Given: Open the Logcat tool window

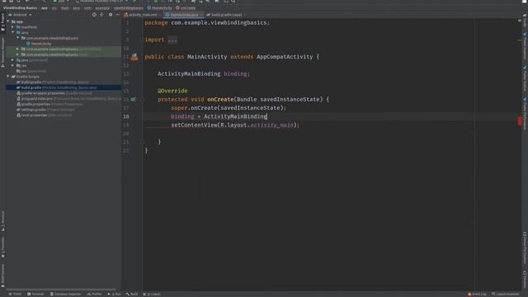Looking at the screenshot, I should point(152,294).
